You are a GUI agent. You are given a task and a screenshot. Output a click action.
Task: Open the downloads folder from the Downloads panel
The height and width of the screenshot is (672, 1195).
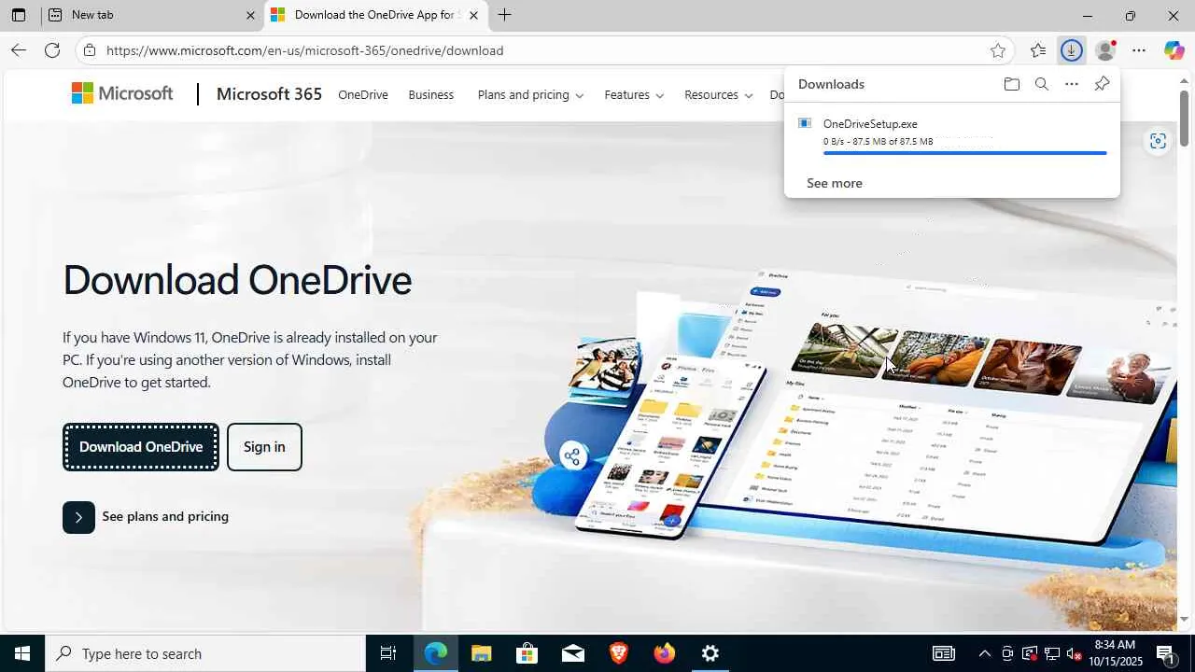1012,84
